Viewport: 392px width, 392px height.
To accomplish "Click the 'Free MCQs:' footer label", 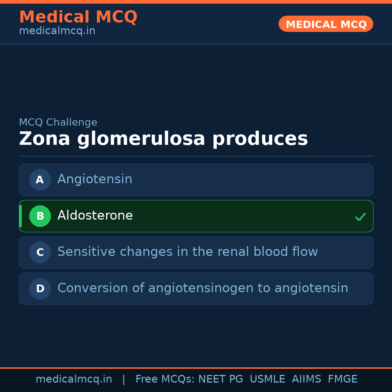I will coord(165,379).
